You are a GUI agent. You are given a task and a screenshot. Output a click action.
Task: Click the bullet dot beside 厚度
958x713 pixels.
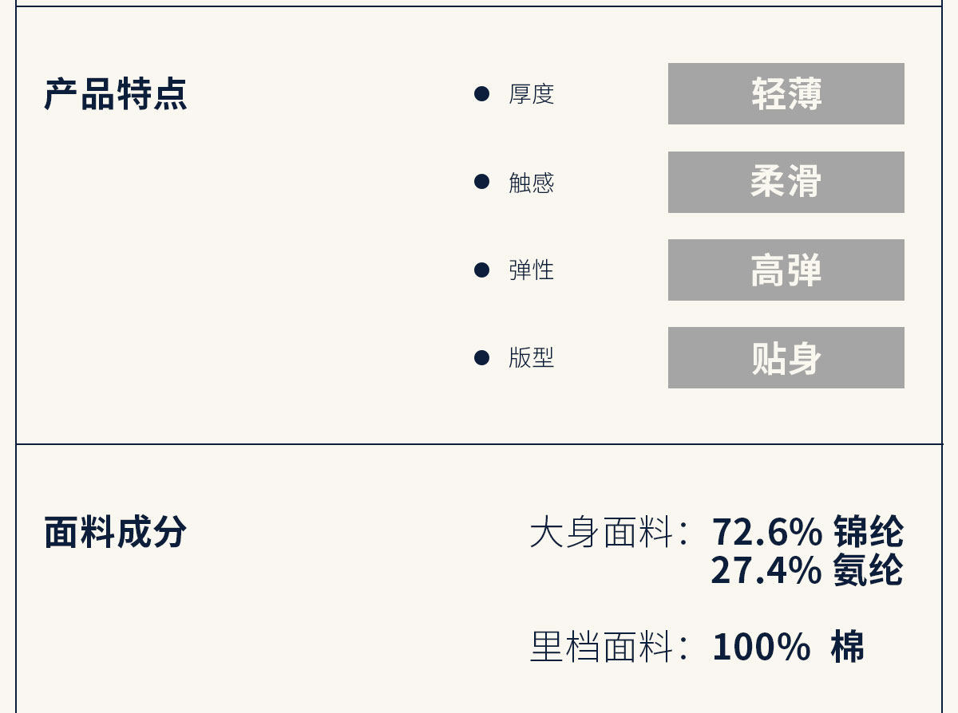pyautogui.click(x=481, y=94)
